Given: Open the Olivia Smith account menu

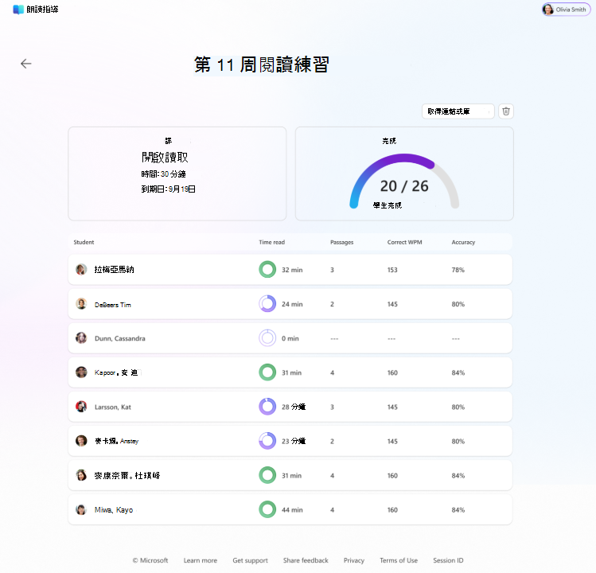Looking at the screenshot, I should click(566, 10).
